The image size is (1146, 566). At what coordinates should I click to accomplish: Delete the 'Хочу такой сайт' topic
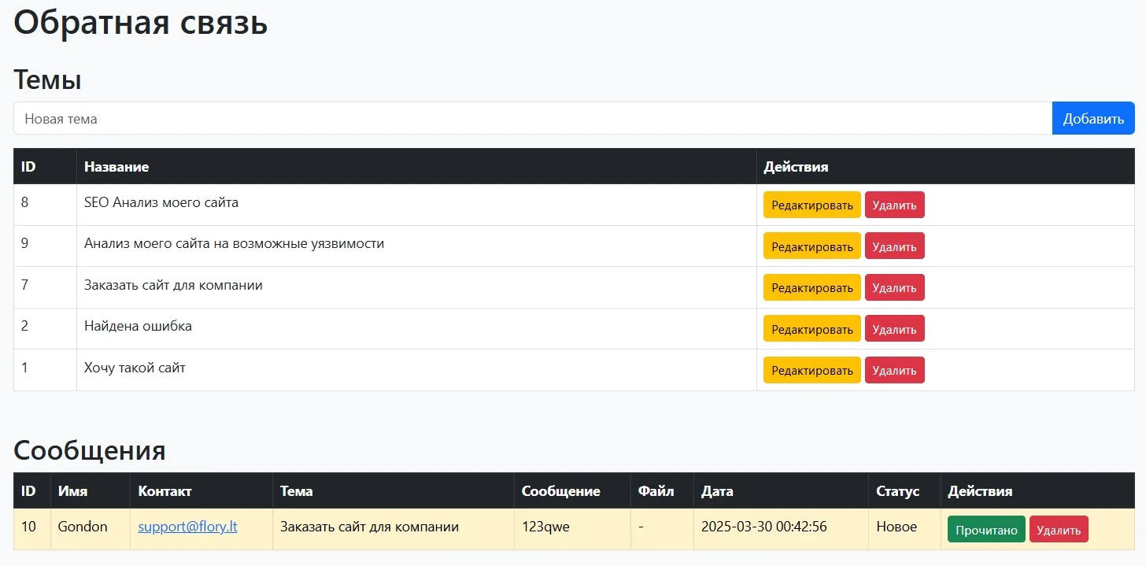click(x=894, y=371)
